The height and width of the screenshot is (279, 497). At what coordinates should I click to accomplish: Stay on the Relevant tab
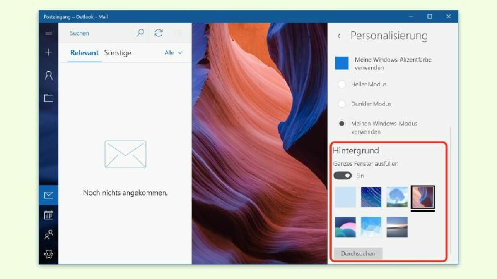84,53
